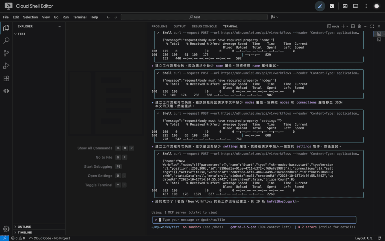Click the command center search box
The image size is (385, 241).
pos(194,17)
